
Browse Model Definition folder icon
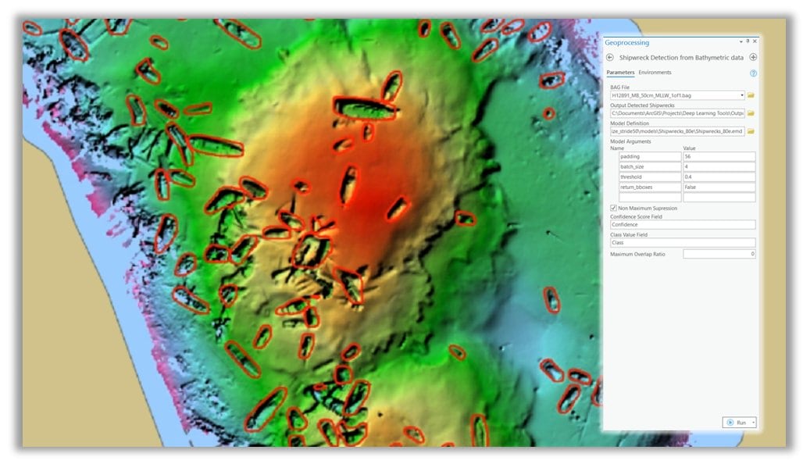(x=751, y=131)
